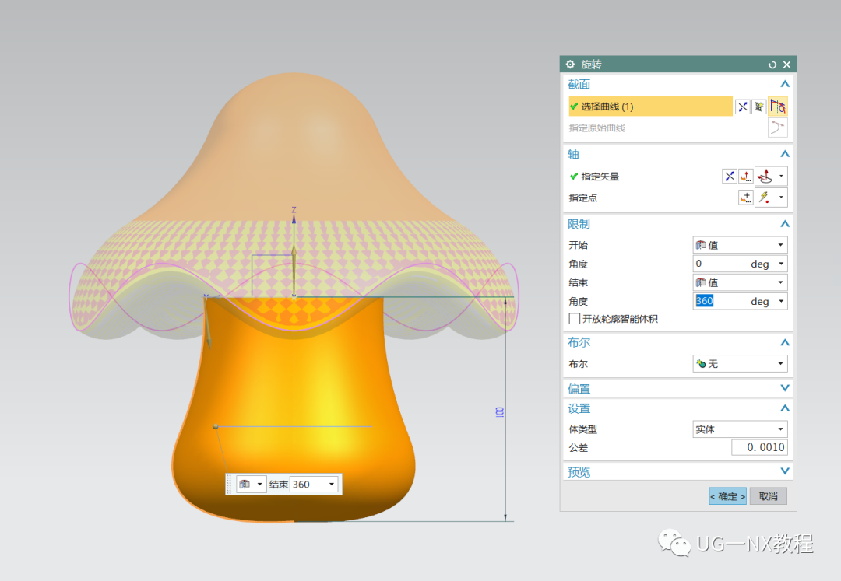Reverse the vector direction icon beside 指定矢量
Screen dimensions: 841x581
730,177
